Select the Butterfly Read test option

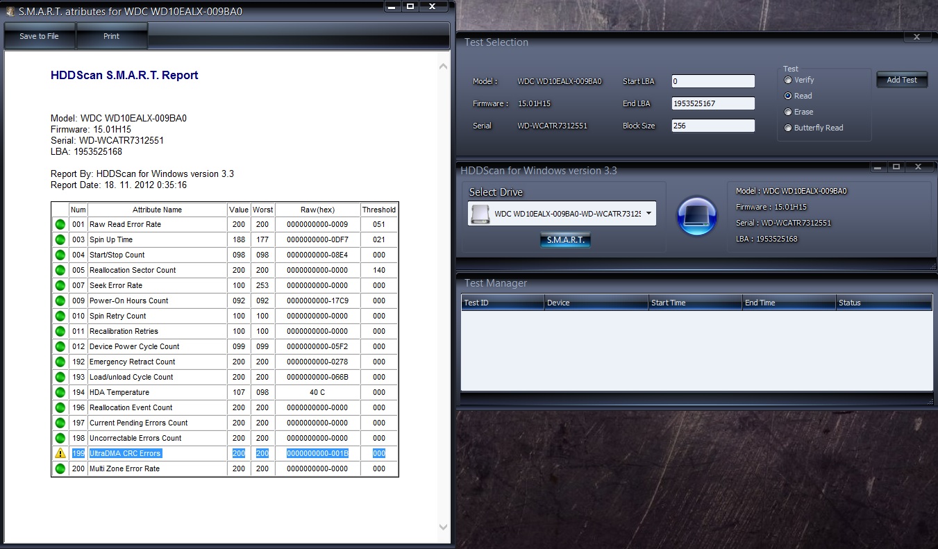(788, 128)
